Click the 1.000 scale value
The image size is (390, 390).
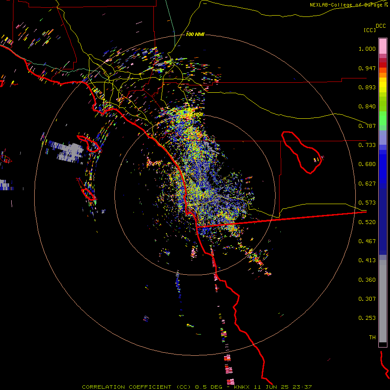(367, 49)
